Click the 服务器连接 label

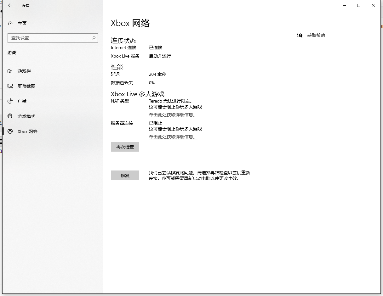pos(122,123)
